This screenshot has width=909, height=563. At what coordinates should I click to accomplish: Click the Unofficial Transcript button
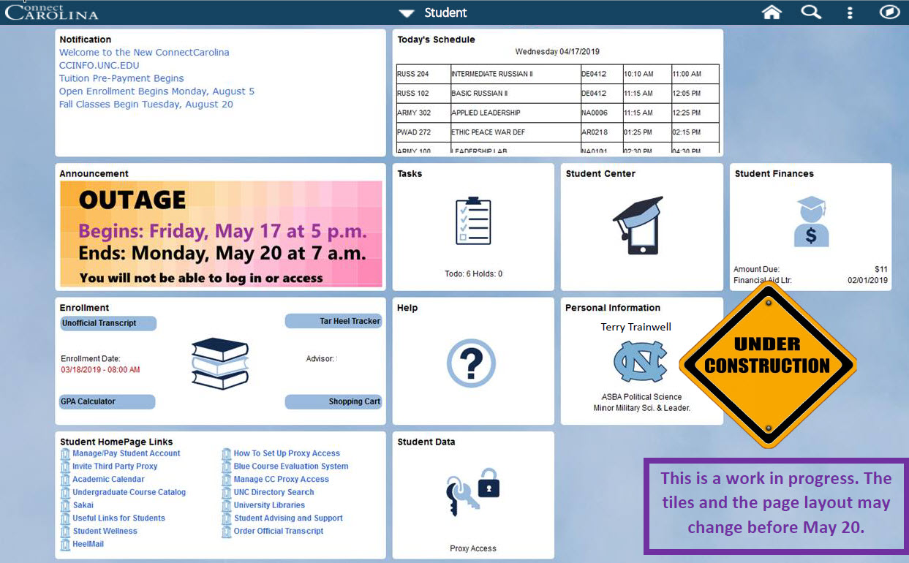click(x=108, y=323)
